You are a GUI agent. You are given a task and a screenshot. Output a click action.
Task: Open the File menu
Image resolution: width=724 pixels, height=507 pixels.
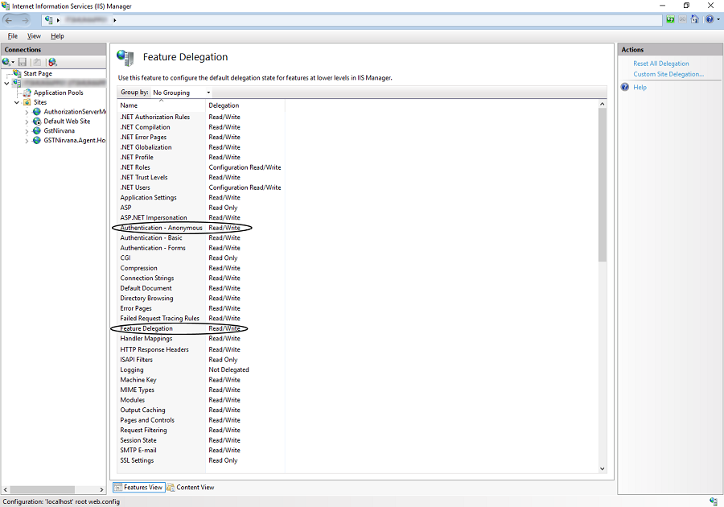(x=12, y=36)
